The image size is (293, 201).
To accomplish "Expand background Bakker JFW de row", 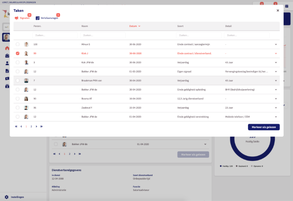I will click(x=205, y=144).
